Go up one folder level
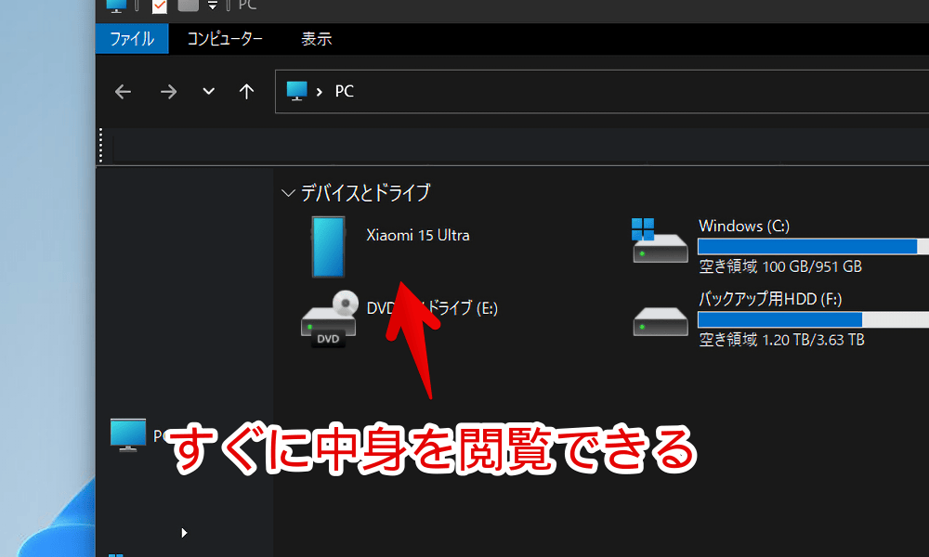This screenshot has height=557, width=929. [246, 92]
